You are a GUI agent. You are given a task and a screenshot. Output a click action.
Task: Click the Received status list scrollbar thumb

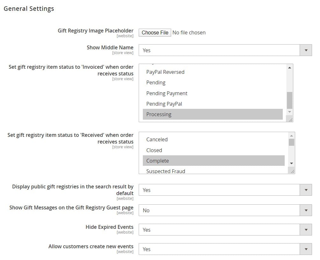coord(291,142)
